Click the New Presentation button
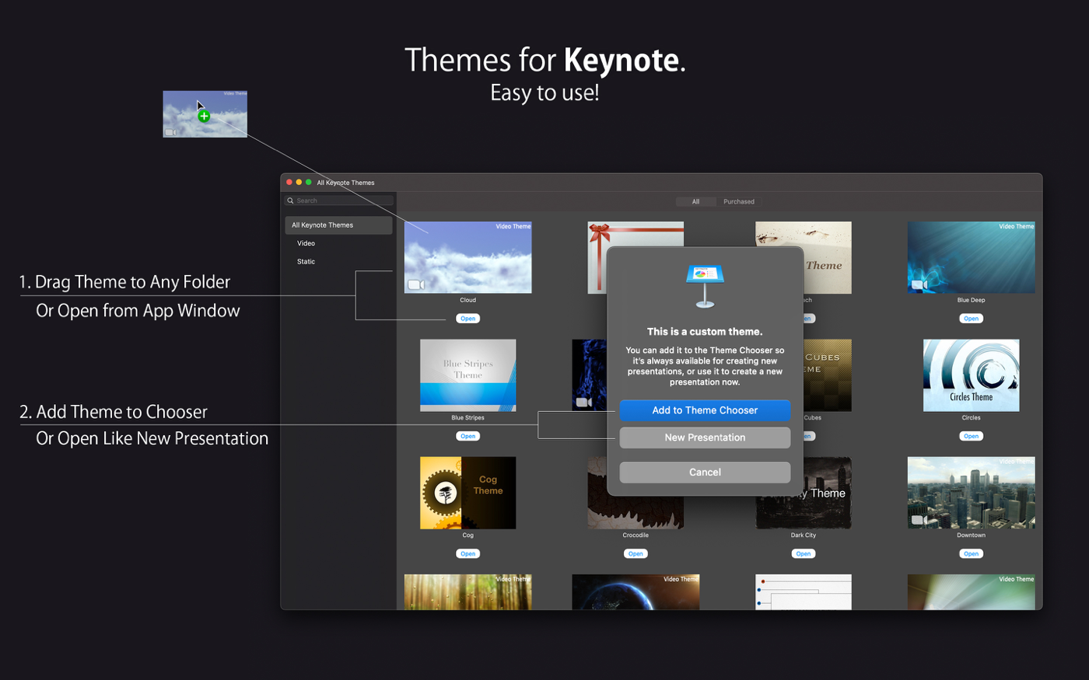This screenshot has height=680, width=1089. pyautogui.click(x=705, y=438)
